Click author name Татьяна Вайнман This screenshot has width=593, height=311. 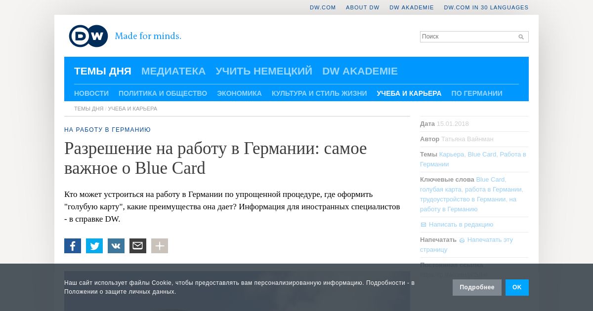(467, 139)
